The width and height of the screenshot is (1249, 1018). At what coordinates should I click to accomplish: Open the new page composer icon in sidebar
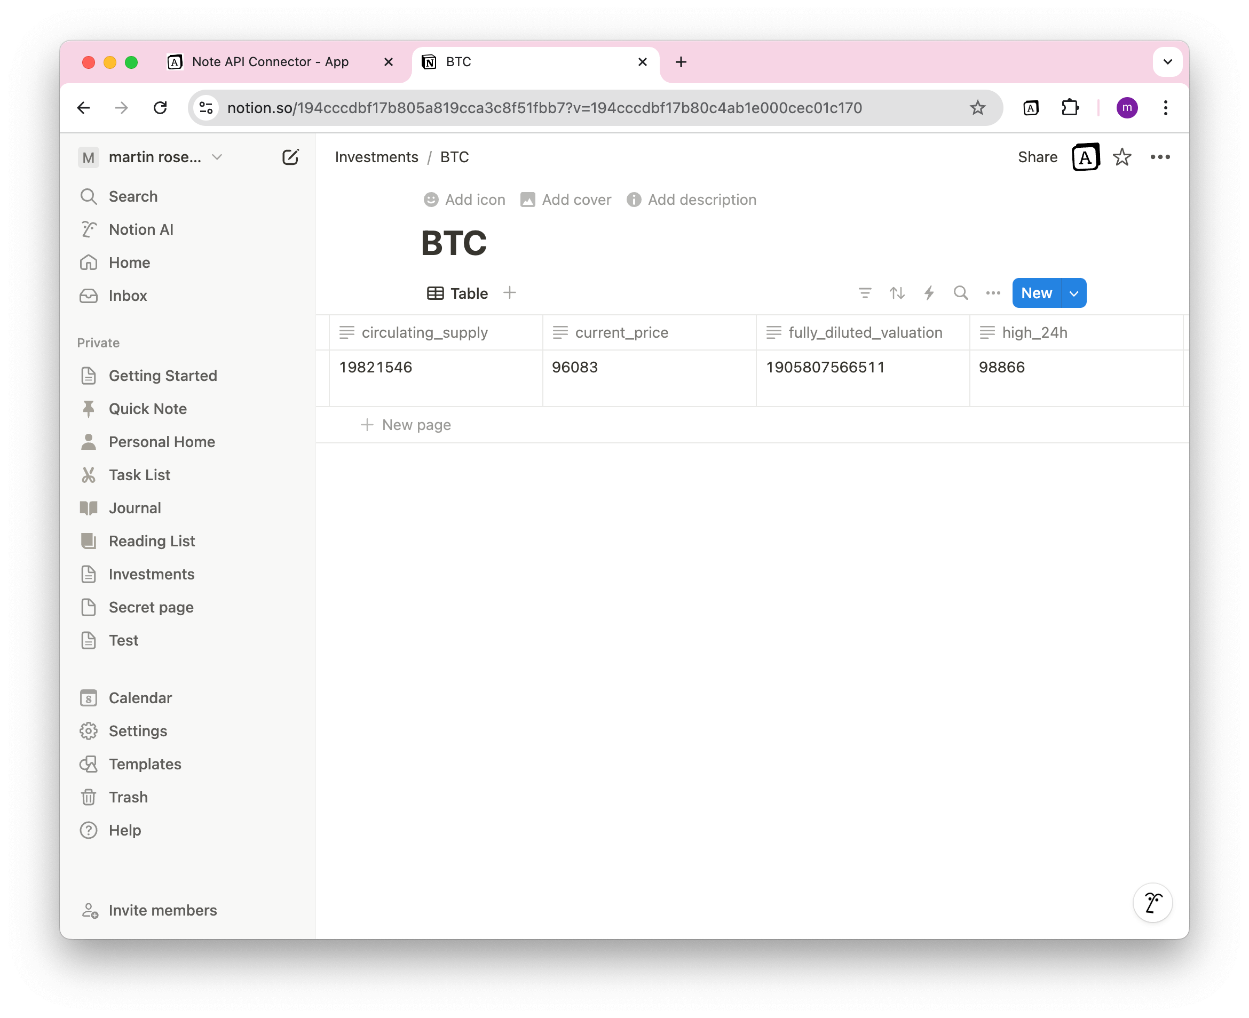[x=290, y=156]
